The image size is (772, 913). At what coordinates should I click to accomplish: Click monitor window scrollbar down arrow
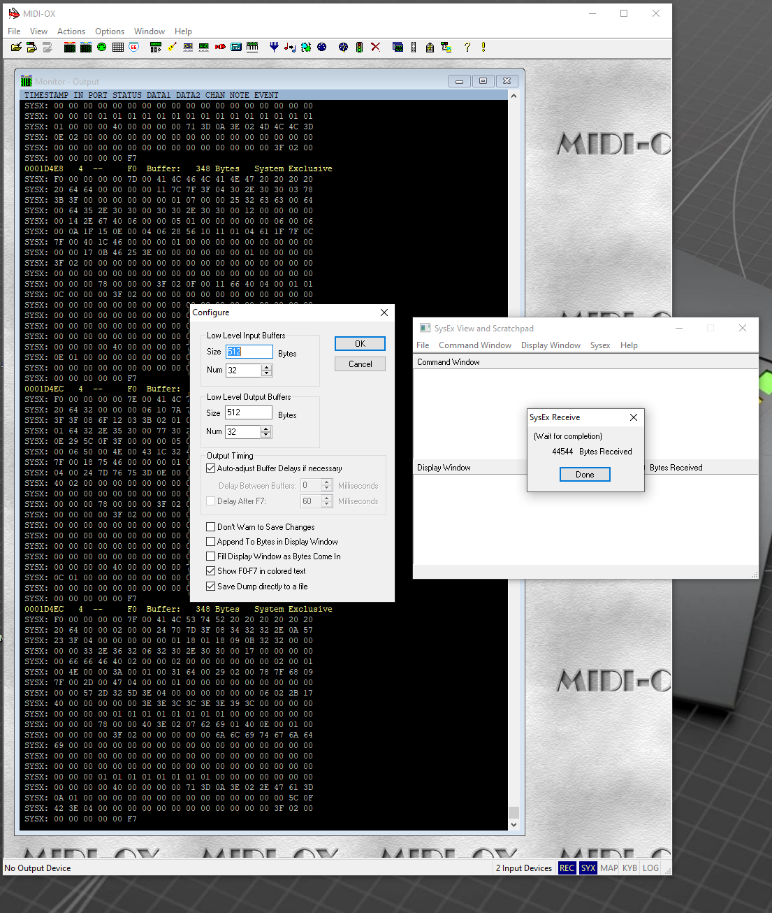coord(514,824)
